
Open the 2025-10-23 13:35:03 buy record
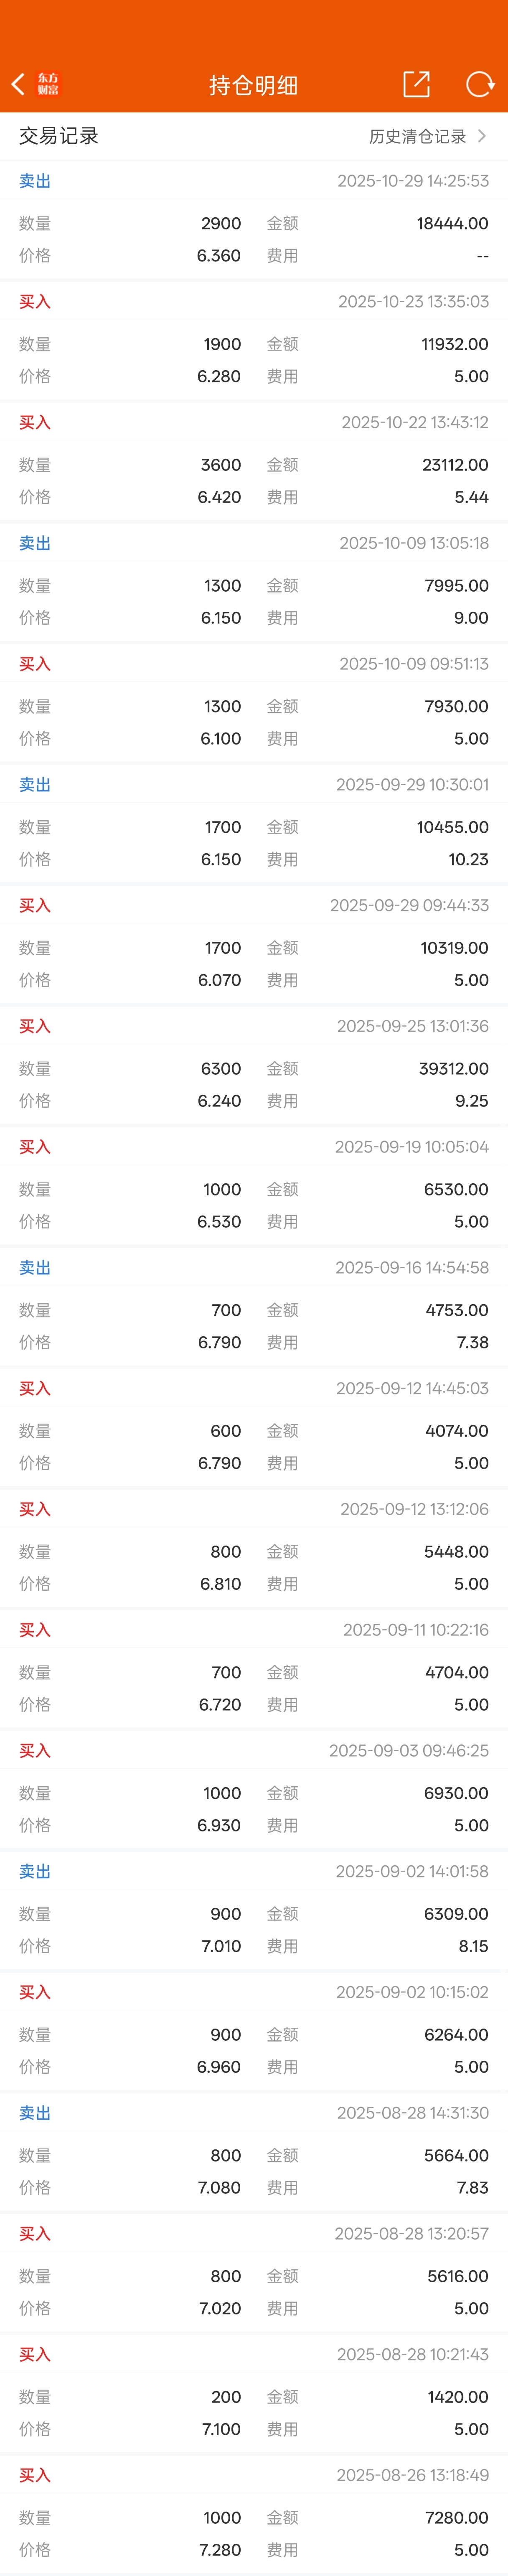tap(254, 341)
